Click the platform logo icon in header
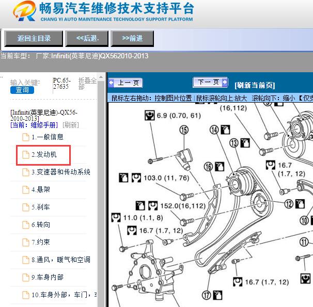Screen dimensions: 313x307 tap(25, 11)
